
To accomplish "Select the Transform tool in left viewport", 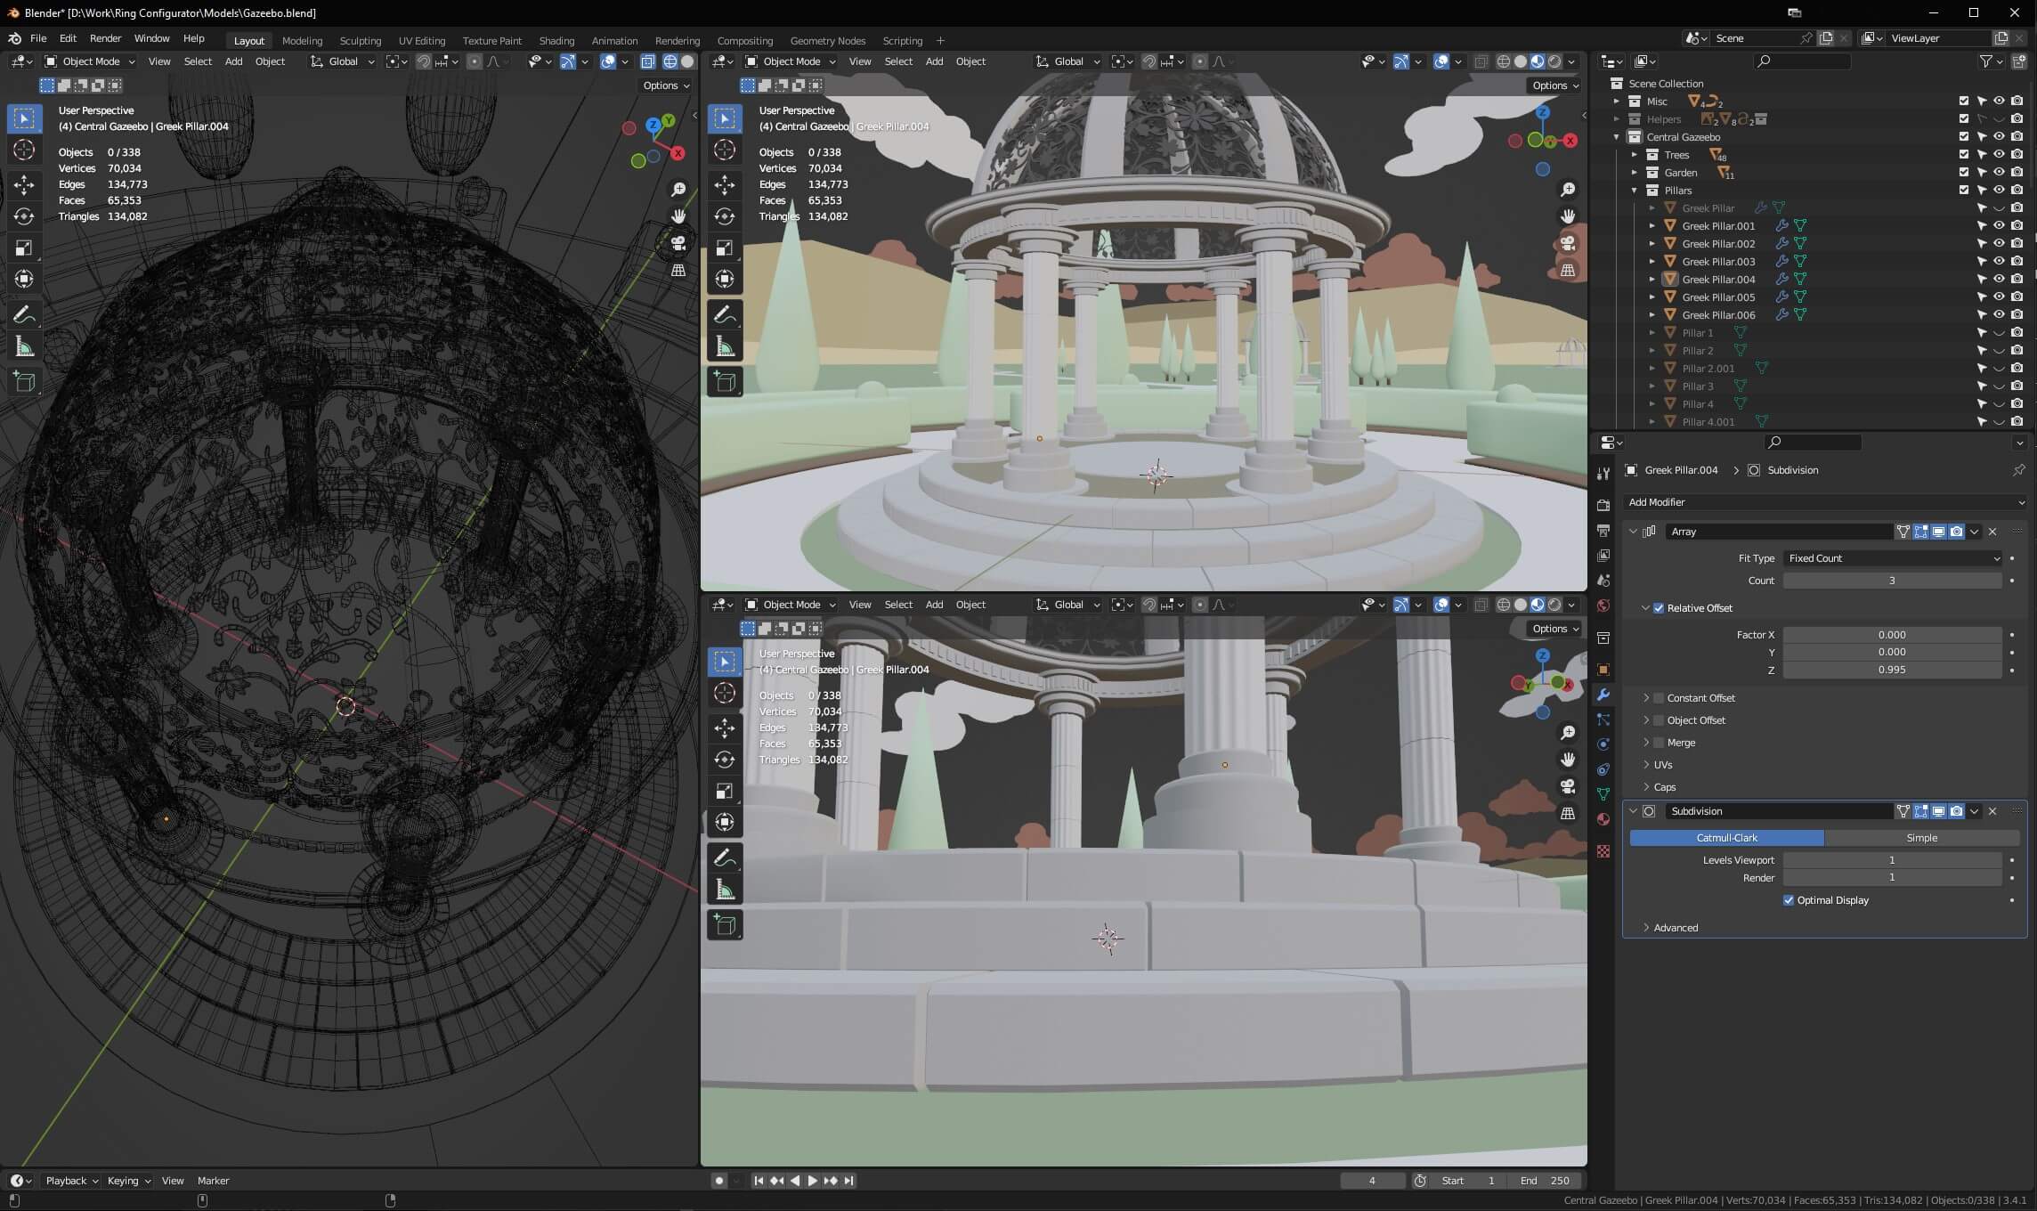I will point(24,279).
